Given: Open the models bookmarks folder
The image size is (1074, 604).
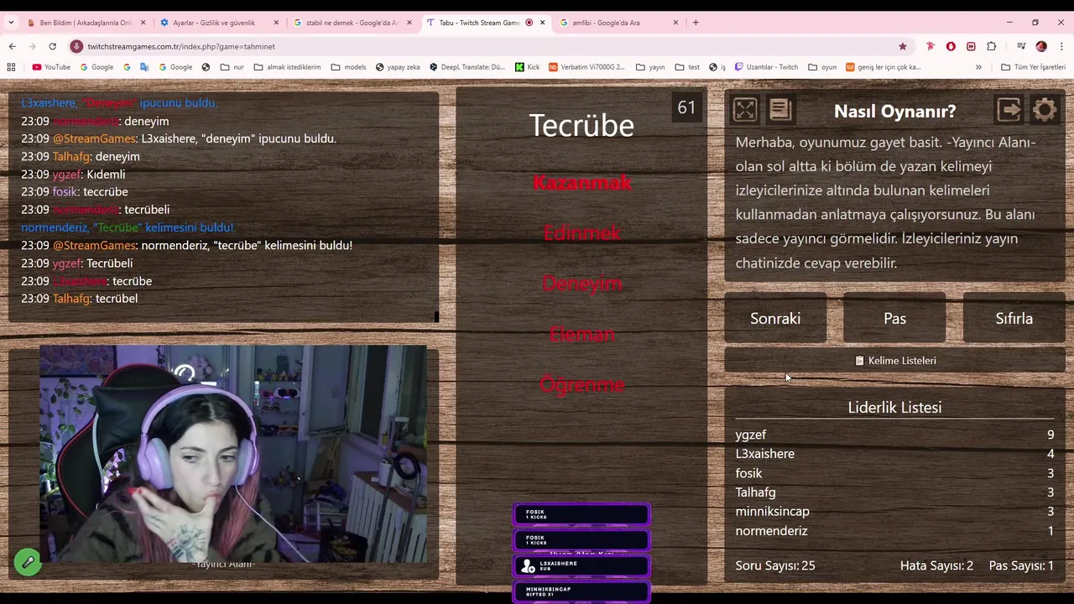Looking at the screenshot, I should [348, 67].
